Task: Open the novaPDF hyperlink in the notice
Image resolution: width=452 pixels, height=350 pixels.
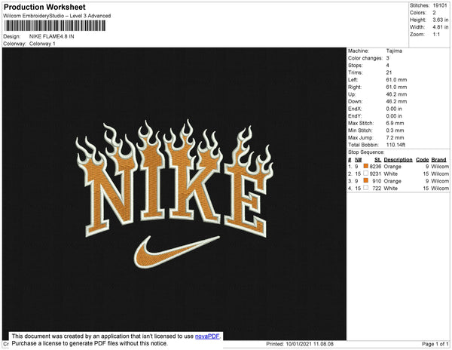Action: click(207, 336)
